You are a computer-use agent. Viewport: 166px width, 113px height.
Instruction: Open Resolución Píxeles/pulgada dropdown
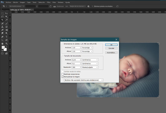[90, 67]
